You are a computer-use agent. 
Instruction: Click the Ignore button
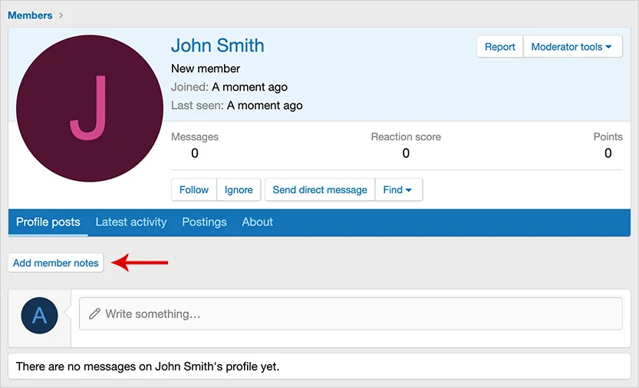tap(239, 190)
